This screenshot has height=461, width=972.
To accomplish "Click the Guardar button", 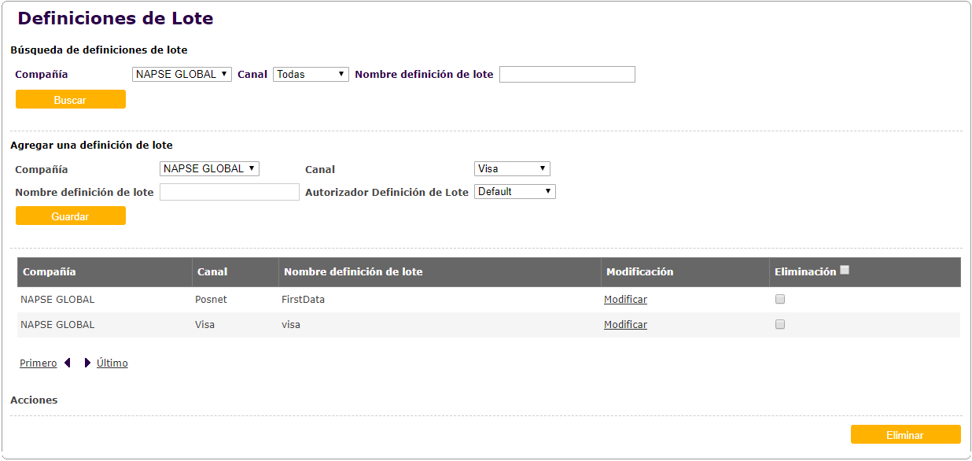I will (x=71, y=216).
